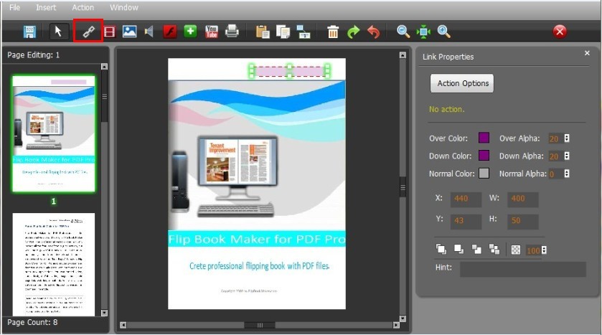This screenshot has height=335, width=602.
Task: Zoom out with minus magnifier
Action: [x=403, y=32]
